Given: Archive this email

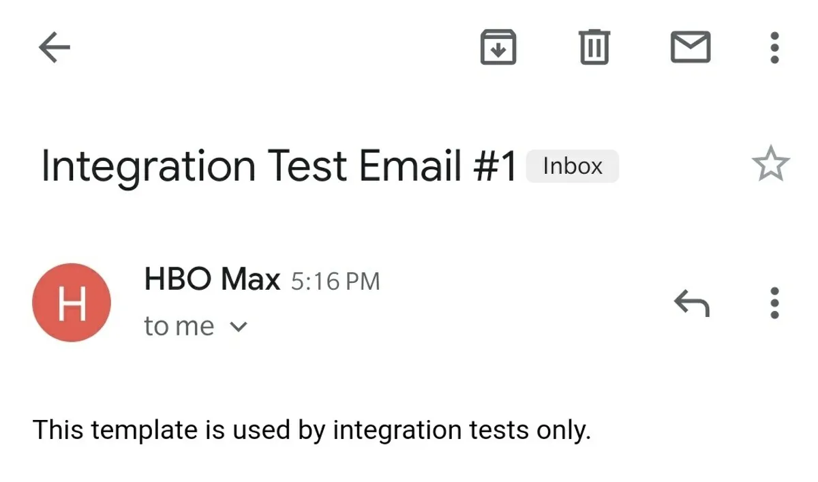Looking at the screenshot, I should 498,48.
